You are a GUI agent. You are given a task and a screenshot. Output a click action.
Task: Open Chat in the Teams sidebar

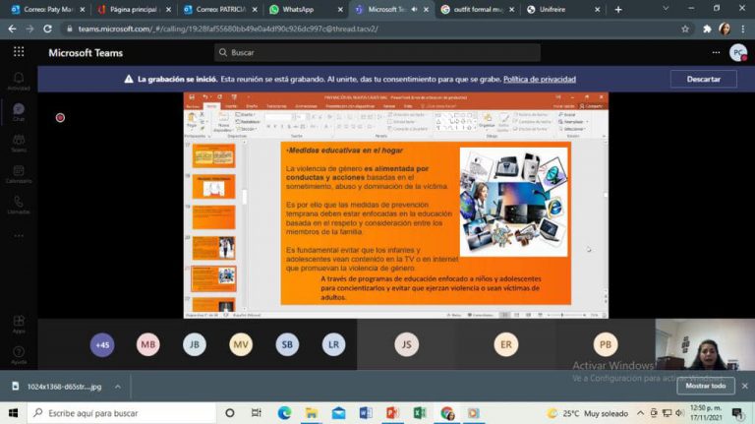18,111
